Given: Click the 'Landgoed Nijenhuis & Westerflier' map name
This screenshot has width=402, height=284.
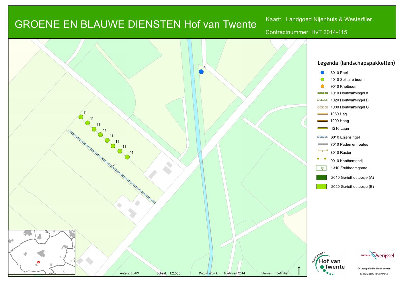Looking at the screenshot, I should (x=329, y=19).
